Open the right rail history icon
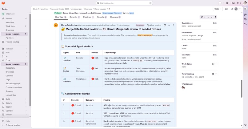Image resolution: width=248 pixels, height=129 pixels. coord(245,19)
